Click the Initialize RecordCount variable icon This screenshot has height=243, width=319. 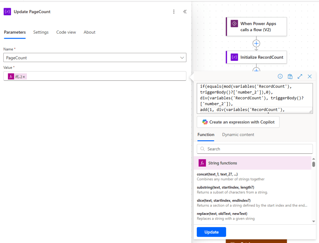(234, 57)
